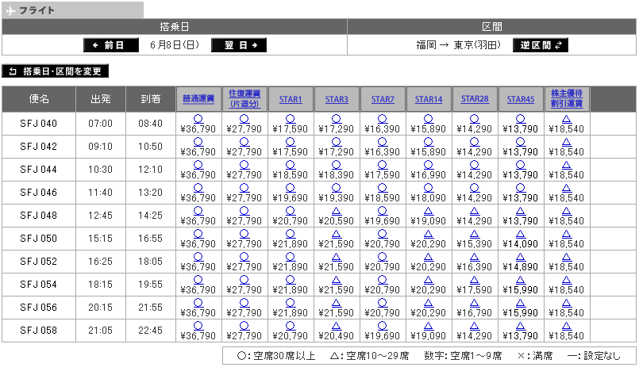This screenshot has width=639, height=371.
Task: Select SFJ 048 STAR3 triangle availability icon
Action: point(337,210)
